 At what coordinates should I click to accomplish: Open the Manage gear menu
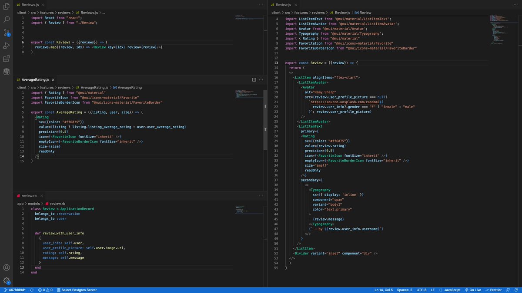point(7,281)
